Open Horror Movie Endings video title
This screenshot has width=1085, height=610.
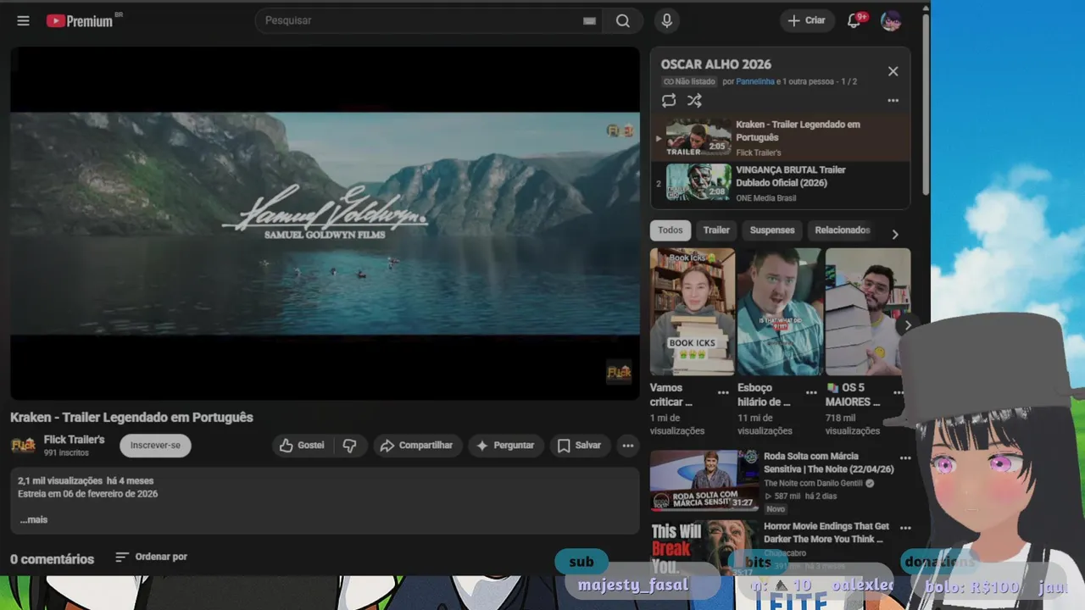point(826,532)
